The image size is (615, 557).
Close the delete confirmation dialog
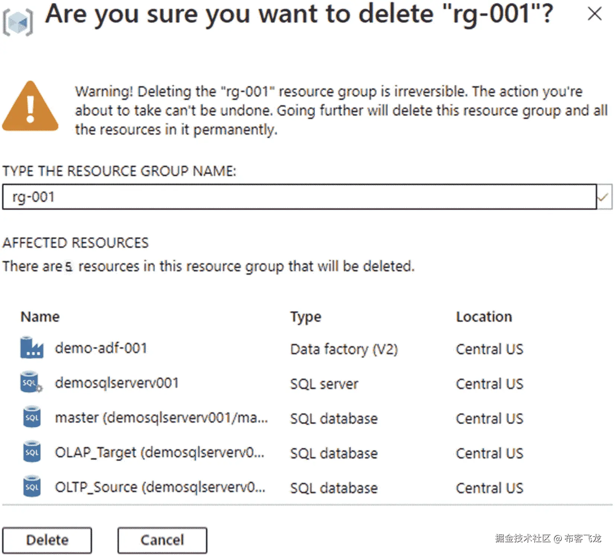(x=594, y=14)
